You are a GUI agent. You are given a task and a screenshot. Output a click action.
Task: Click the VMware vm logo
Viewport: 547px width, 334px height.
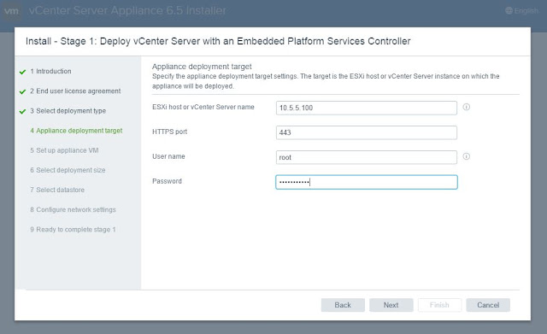click(x=11, y=11)
